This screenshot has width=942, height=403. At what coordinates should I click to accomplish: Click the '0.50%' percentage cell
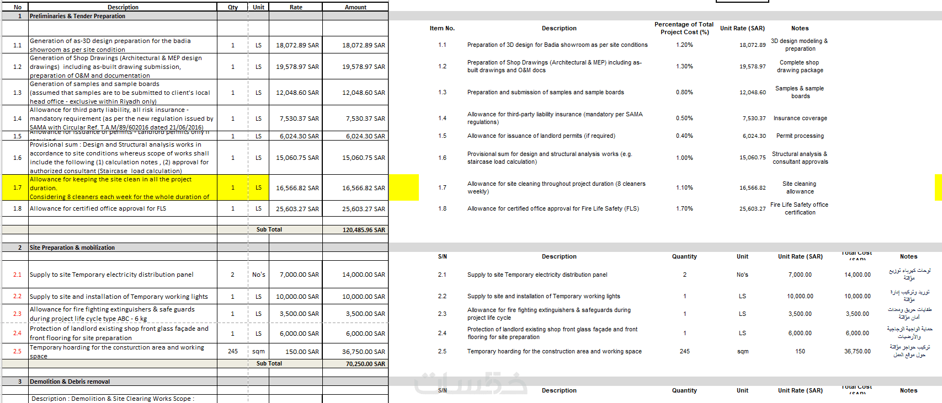point(684,118)
